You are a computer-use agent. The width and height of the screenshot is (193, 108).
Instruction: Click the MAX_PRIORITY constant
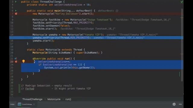(82, 23)
